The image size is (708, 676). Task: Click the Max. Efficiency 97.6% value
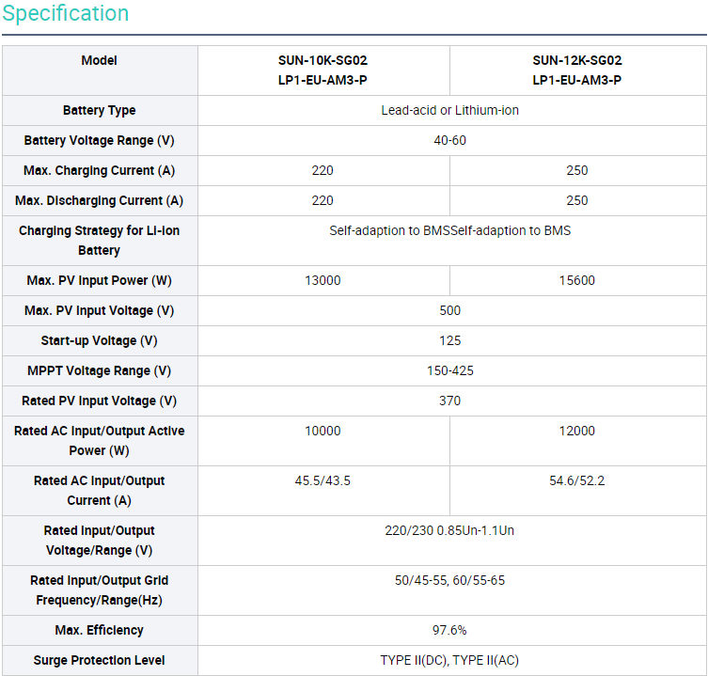click(449, 631)
